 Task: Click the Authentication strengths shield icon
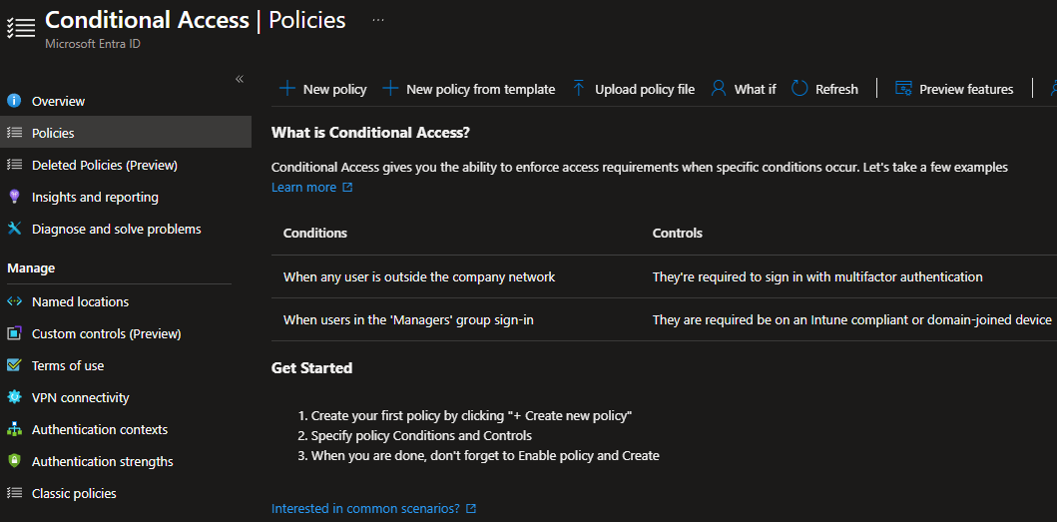pos(14,461)
